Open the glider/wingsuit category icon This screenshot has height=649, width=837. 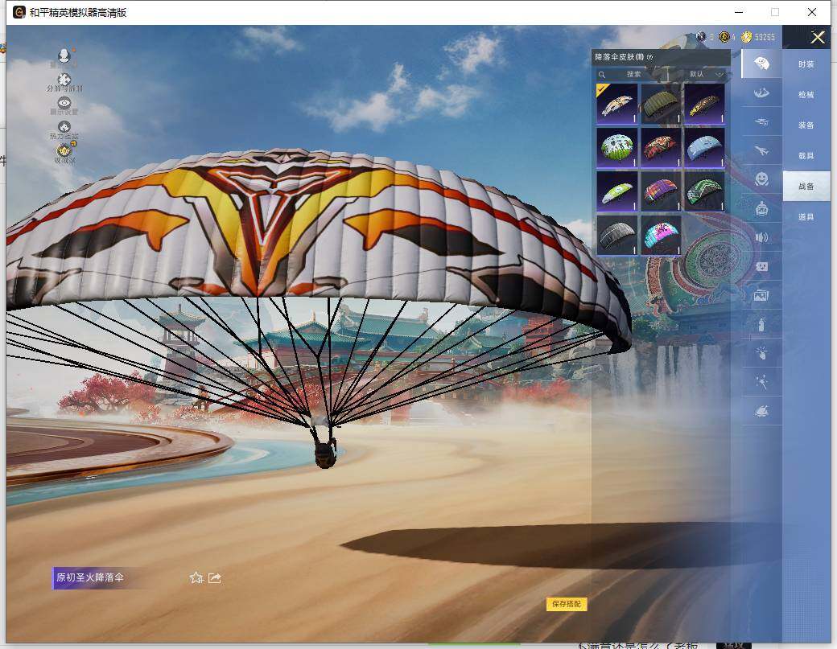click(x=761, y=93)
